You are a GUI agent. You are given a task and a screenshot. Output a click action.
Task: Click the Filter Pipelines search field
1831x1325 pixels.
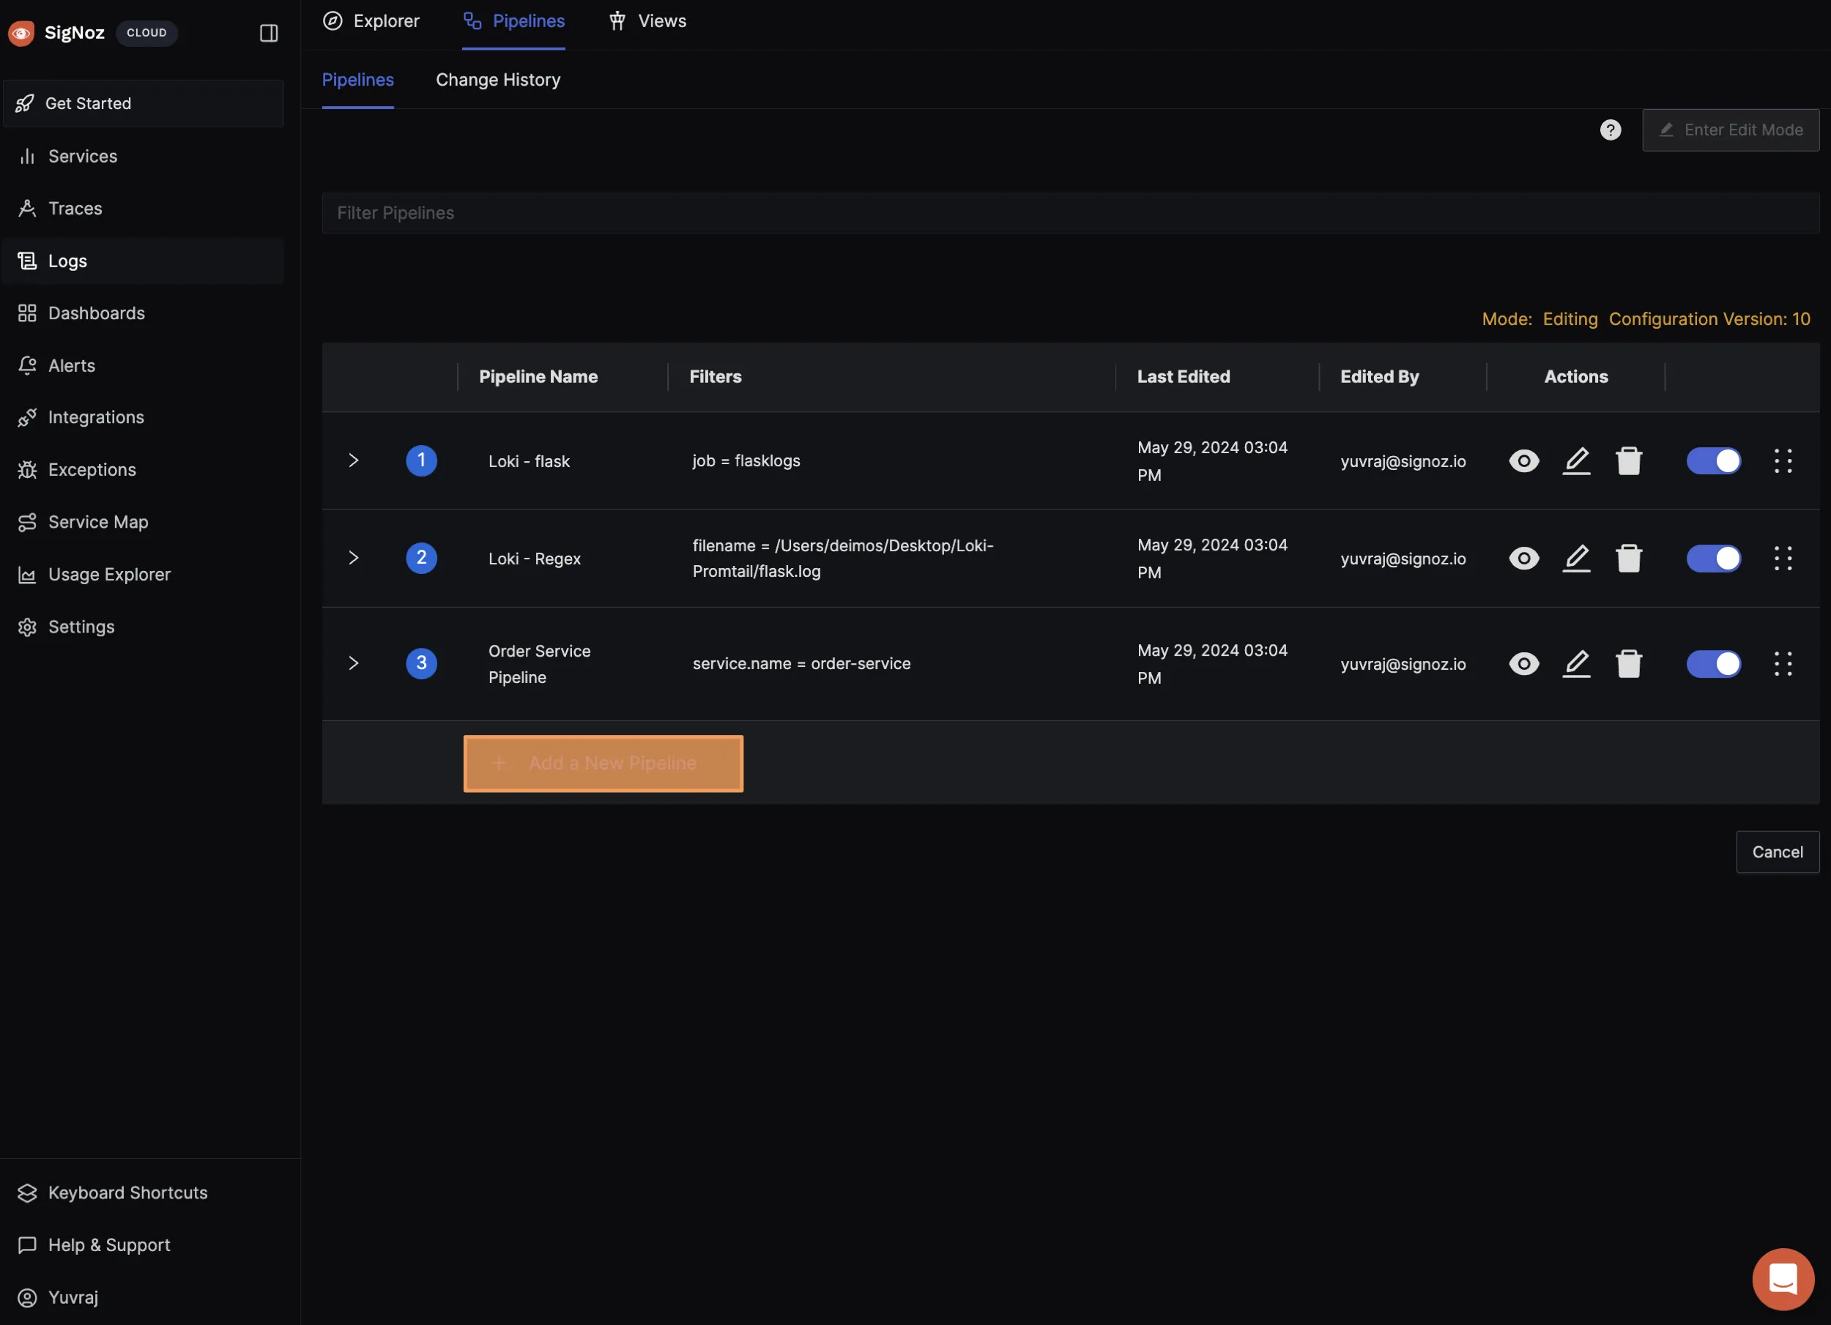click(1070, 213)
